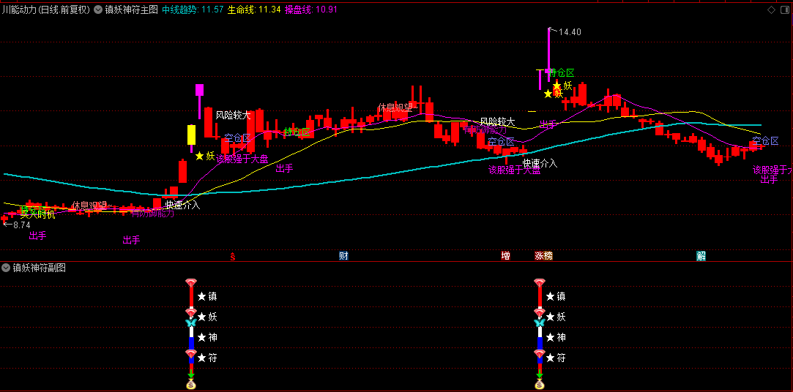Click the 川能动力(日线.前复权) stock title
The height and width of the screenshot is (392, 793).
point(47,10)
